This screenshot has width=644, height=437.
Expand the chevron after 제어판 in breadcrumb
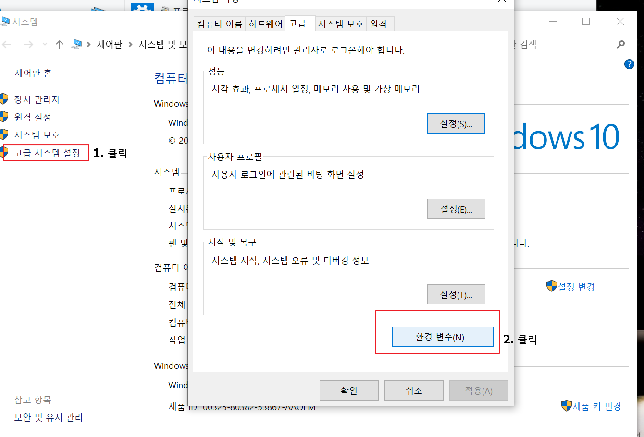point(130,45)
